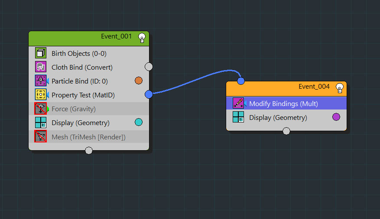Screen dimensions: 380x219
Task: Click the Cloth Bind gray output connector
Action: click(149, 67)
